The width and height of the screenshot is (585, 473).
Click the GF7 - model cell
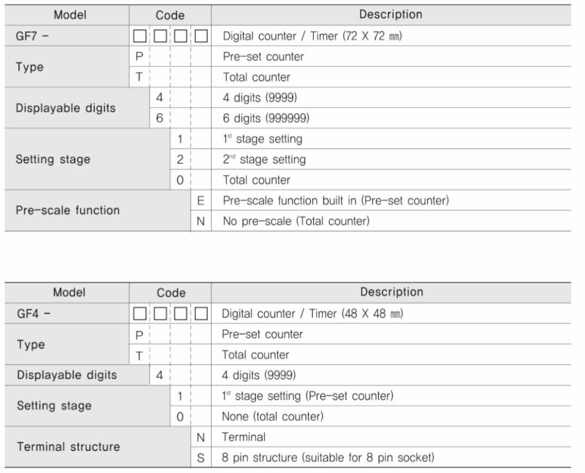coord(67,36)
